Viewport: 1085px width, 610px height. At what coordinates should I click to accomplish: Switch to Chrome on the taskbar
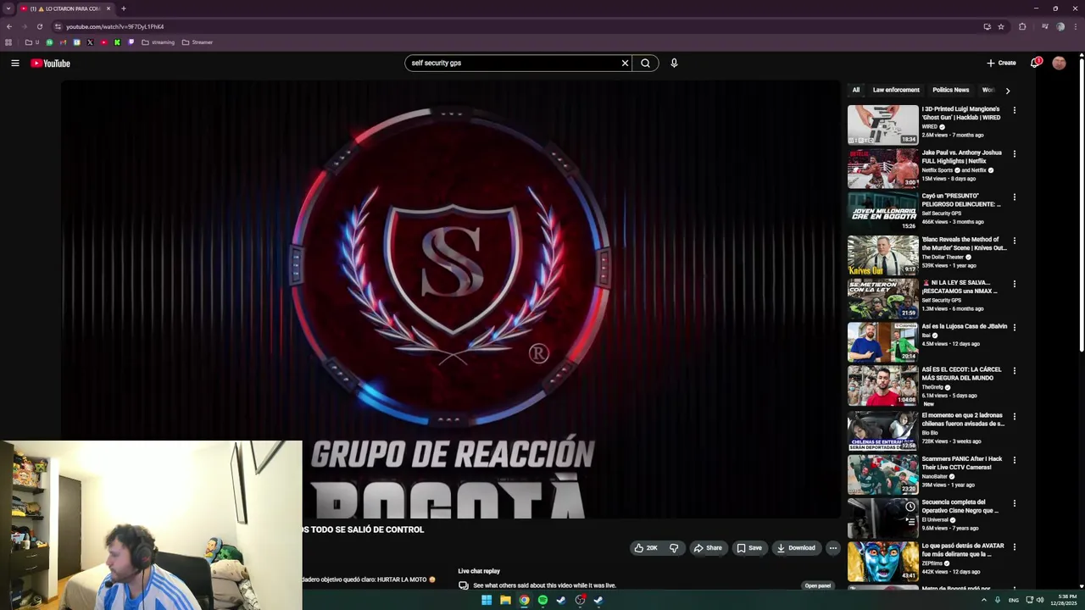coord(524,600)
